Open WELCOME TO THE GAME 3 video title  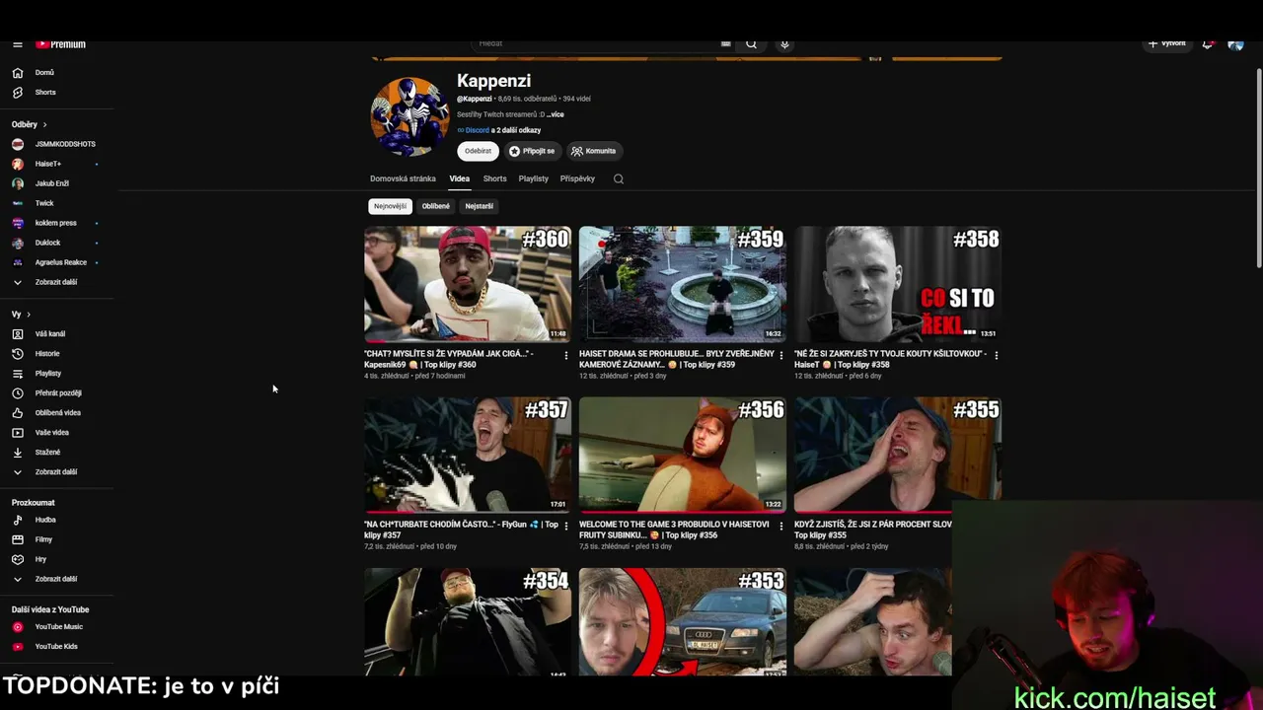click(674, 530)
